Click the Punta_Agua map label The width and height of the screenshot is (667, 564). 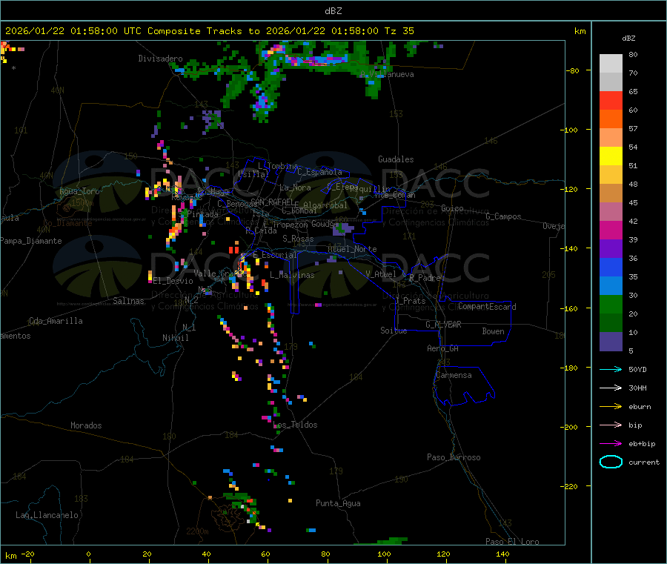338,503
